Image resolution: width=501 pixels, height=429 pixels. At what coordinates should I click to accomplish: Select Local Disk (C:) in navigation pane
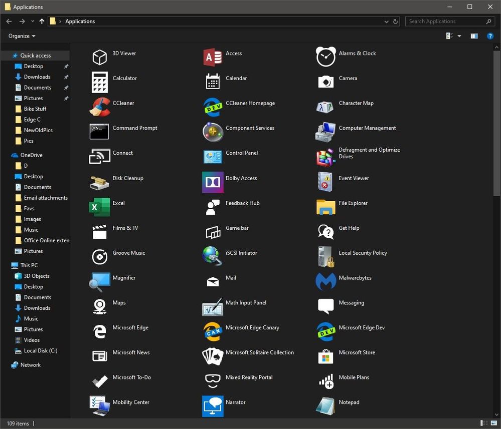pyautogui.click(x=40, y=350)
